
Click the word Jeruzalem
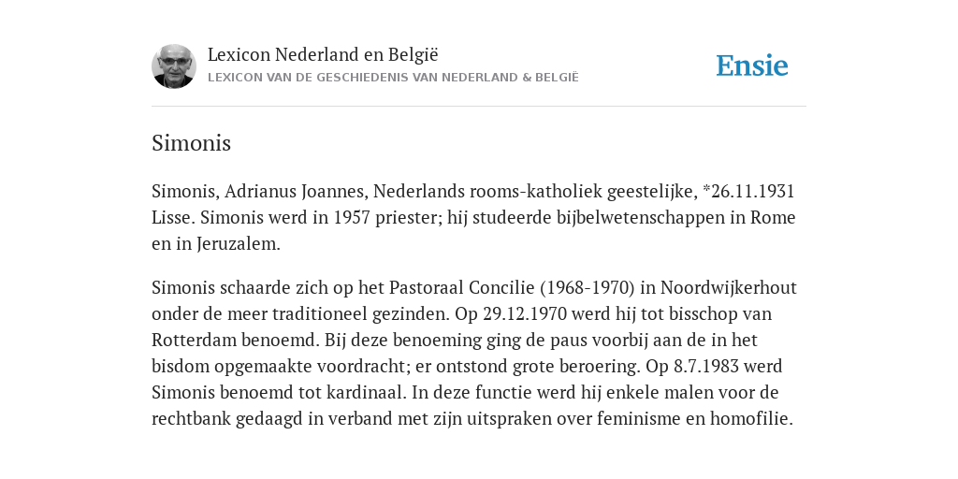point(238,244)
